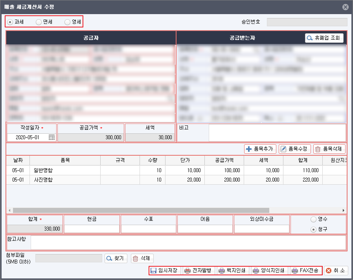Image resolution: width=353 pixels, height=280 pixels.
Task: Select the 과세 radio button
Action: (9, 22)
